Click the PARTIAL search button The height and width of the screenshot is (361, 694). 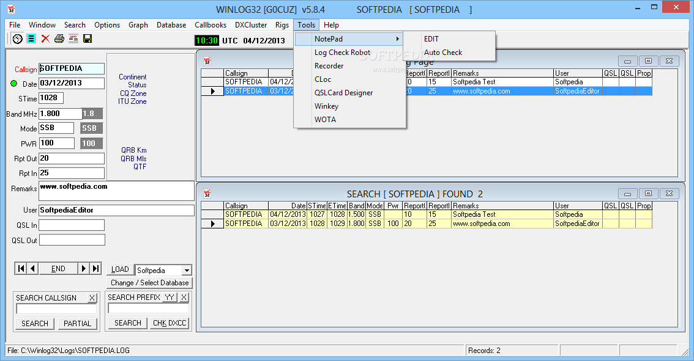tap(78, 324)
